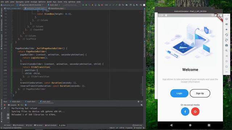Click Git update project arrow icon

[x=110, y=5]
